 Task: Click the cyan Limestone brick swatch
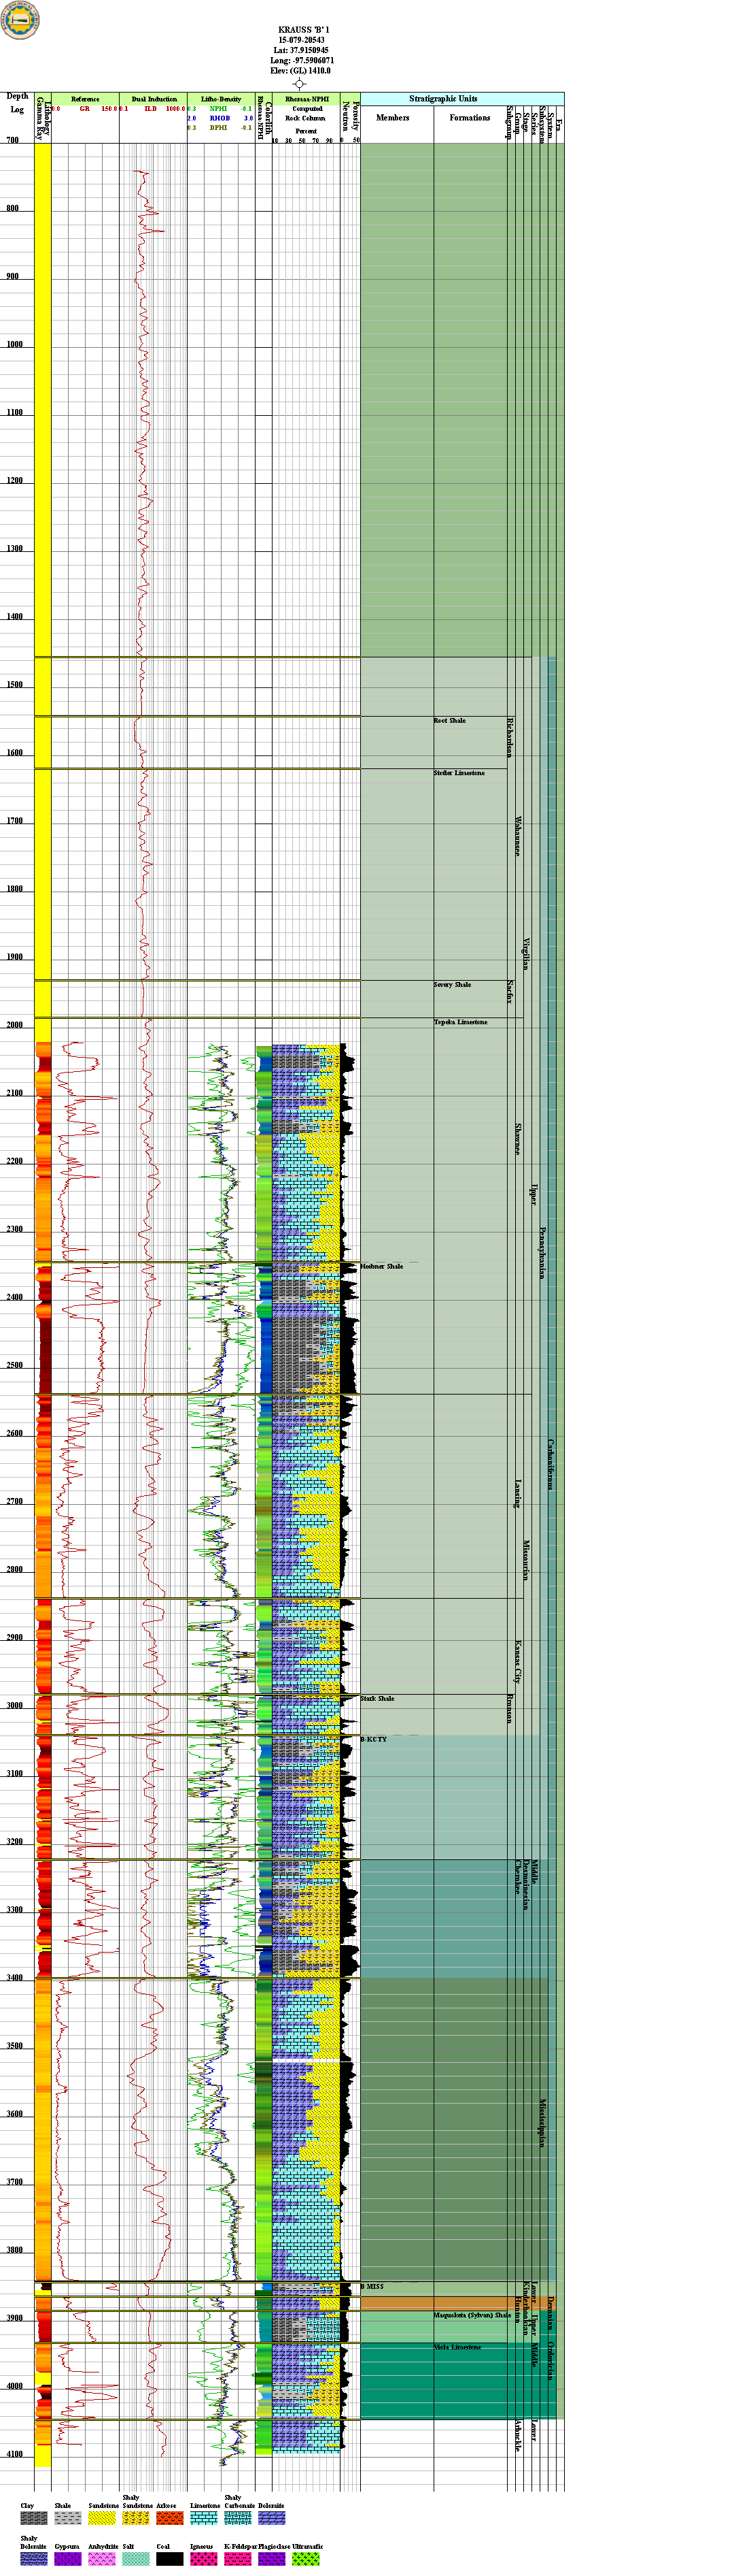204,2518
